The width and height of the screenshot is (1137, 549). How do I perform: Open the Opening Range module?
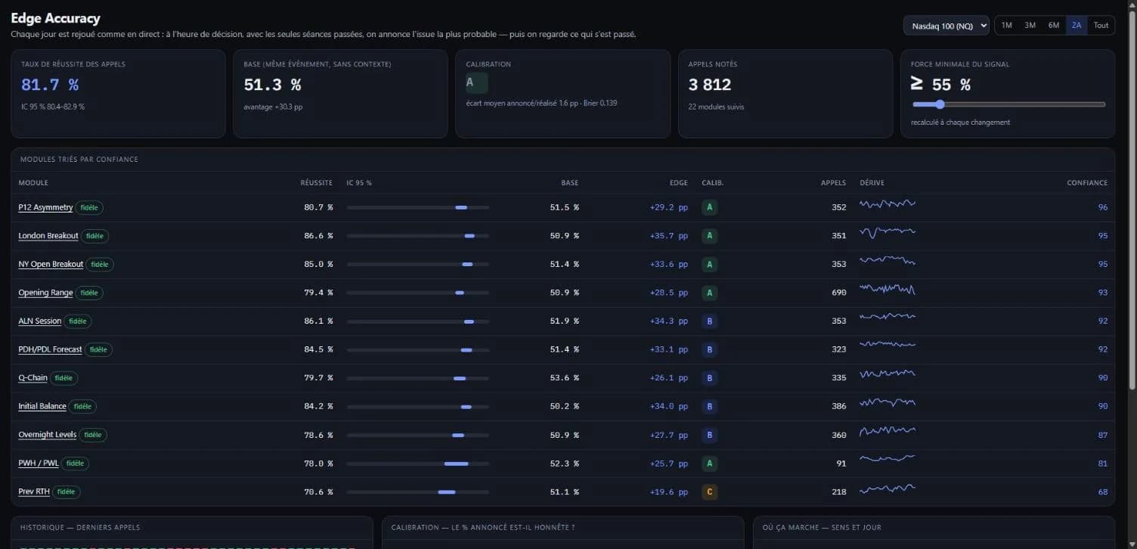(x=45, y=293)
